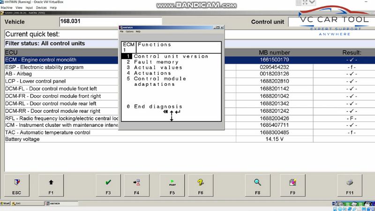Click MB number 1688200426
Image resolution: width=375 pixels, height=211 pixels.
274,119
